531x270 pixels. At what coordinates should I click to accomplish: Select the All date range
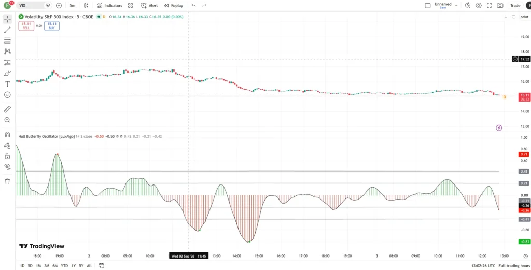pos(89,266)
